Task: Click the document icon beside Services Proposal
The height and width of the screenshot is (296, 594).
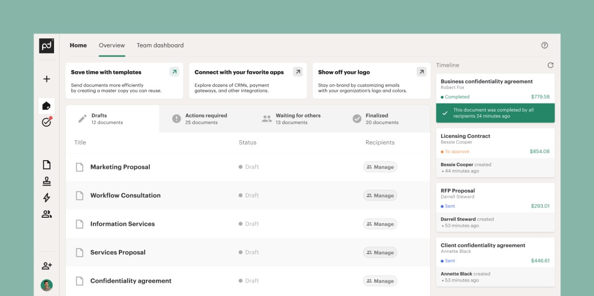Action: pyautogui.click(x=79, y=252)
